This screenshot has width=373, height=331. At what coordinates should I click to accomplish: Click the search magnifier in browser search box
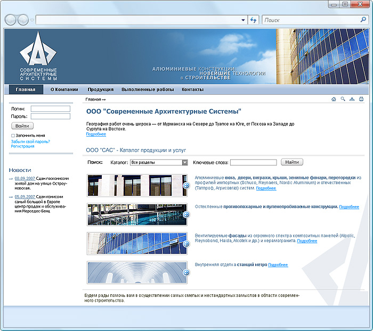363,20
